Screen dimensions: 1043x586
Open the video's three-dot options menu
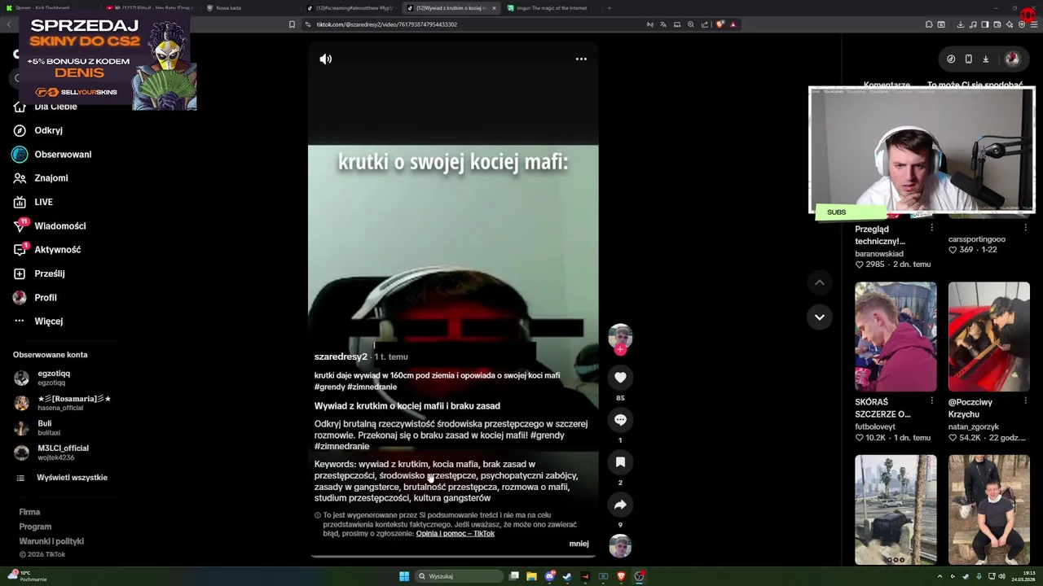pos(581,59)
